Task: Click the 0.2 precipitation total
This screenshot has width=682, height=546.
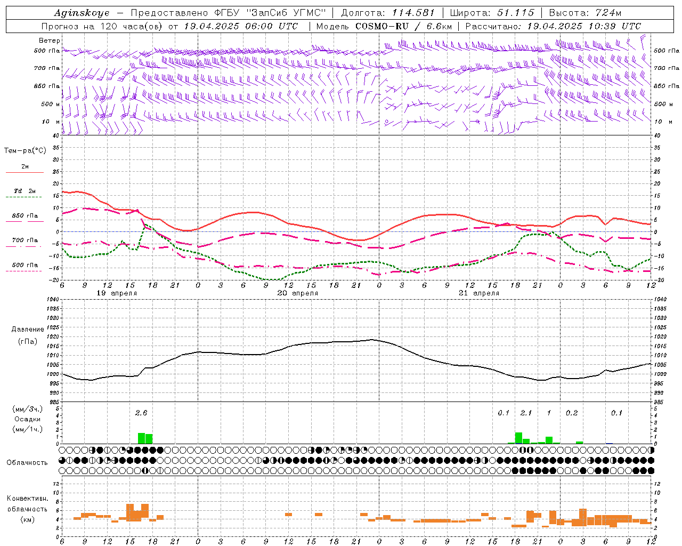Action: click(x=572, y=413)
